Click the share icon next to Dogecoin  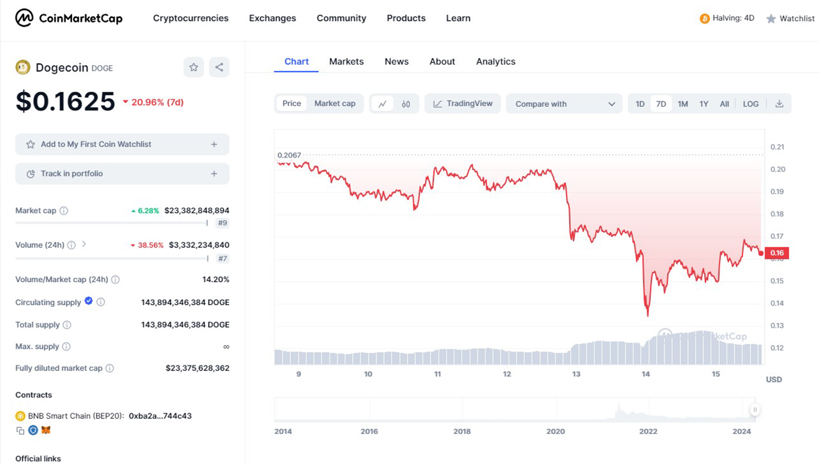click(219, 68)
